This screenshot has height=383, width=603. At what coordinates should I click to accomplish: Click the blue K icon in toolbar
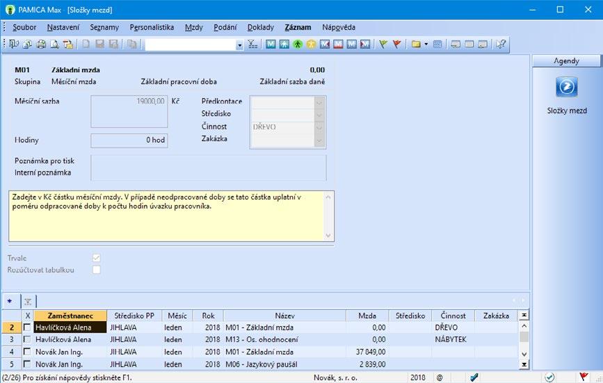point(325,44)
